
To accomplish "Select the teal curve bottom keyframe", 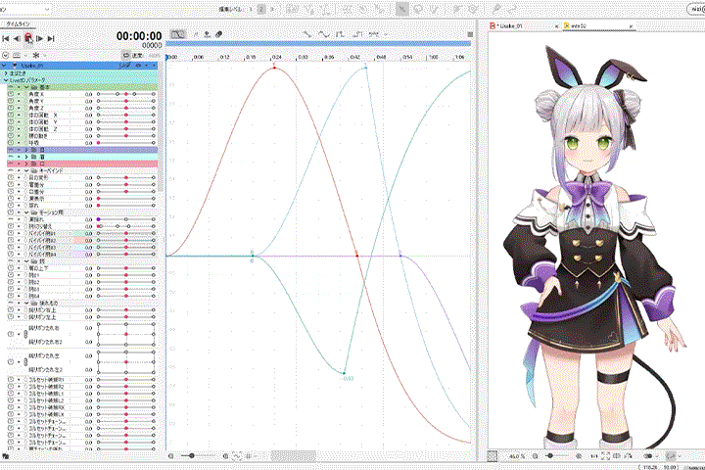I will (x=344, y=373).
